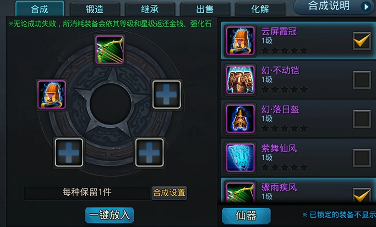Click the 合成设置 button

click(170, 192)
